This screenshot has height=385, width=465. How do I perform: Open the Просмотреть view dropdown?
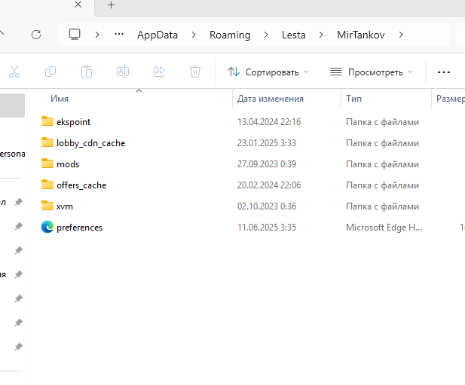tap(372, 72)
